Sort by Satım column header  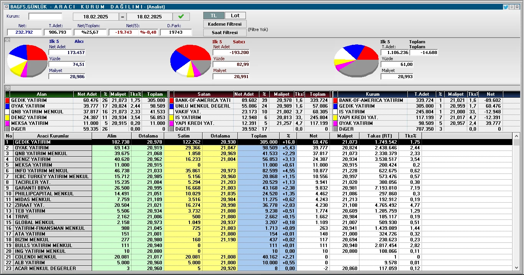pos(183,136)
